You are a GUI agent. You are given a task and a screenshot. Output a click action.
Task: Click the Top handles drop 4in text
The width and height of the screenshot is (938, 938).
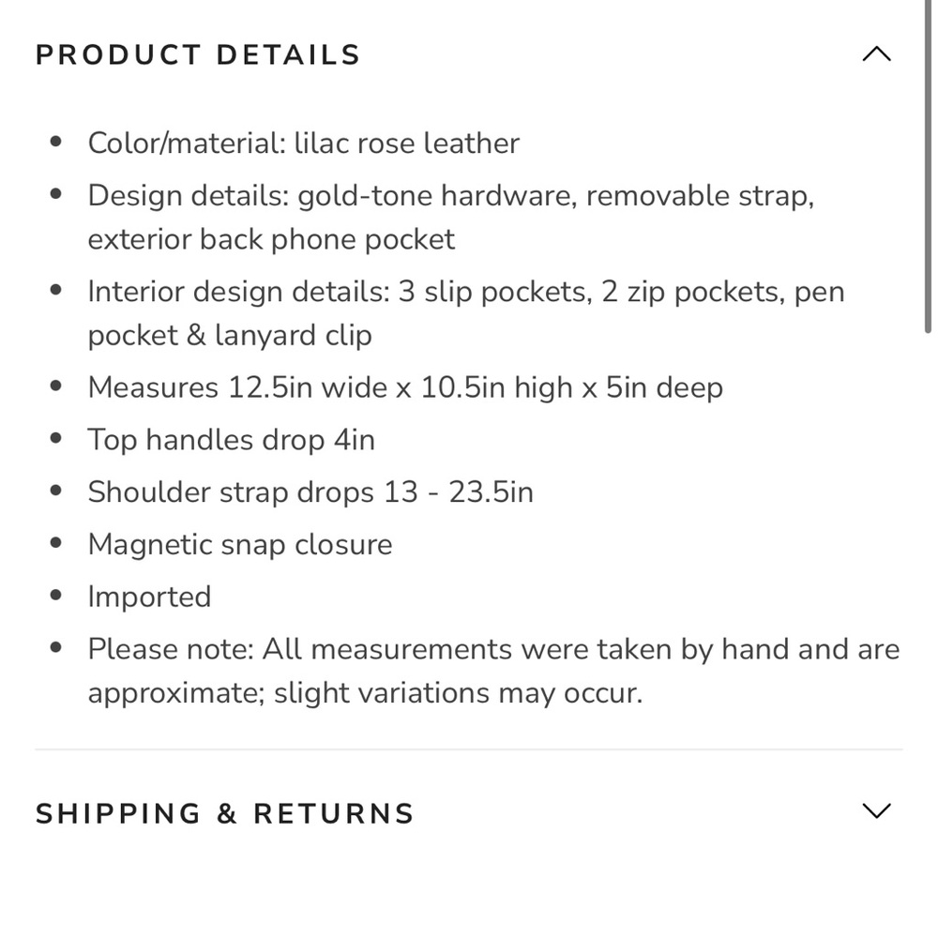pos(231,440)
